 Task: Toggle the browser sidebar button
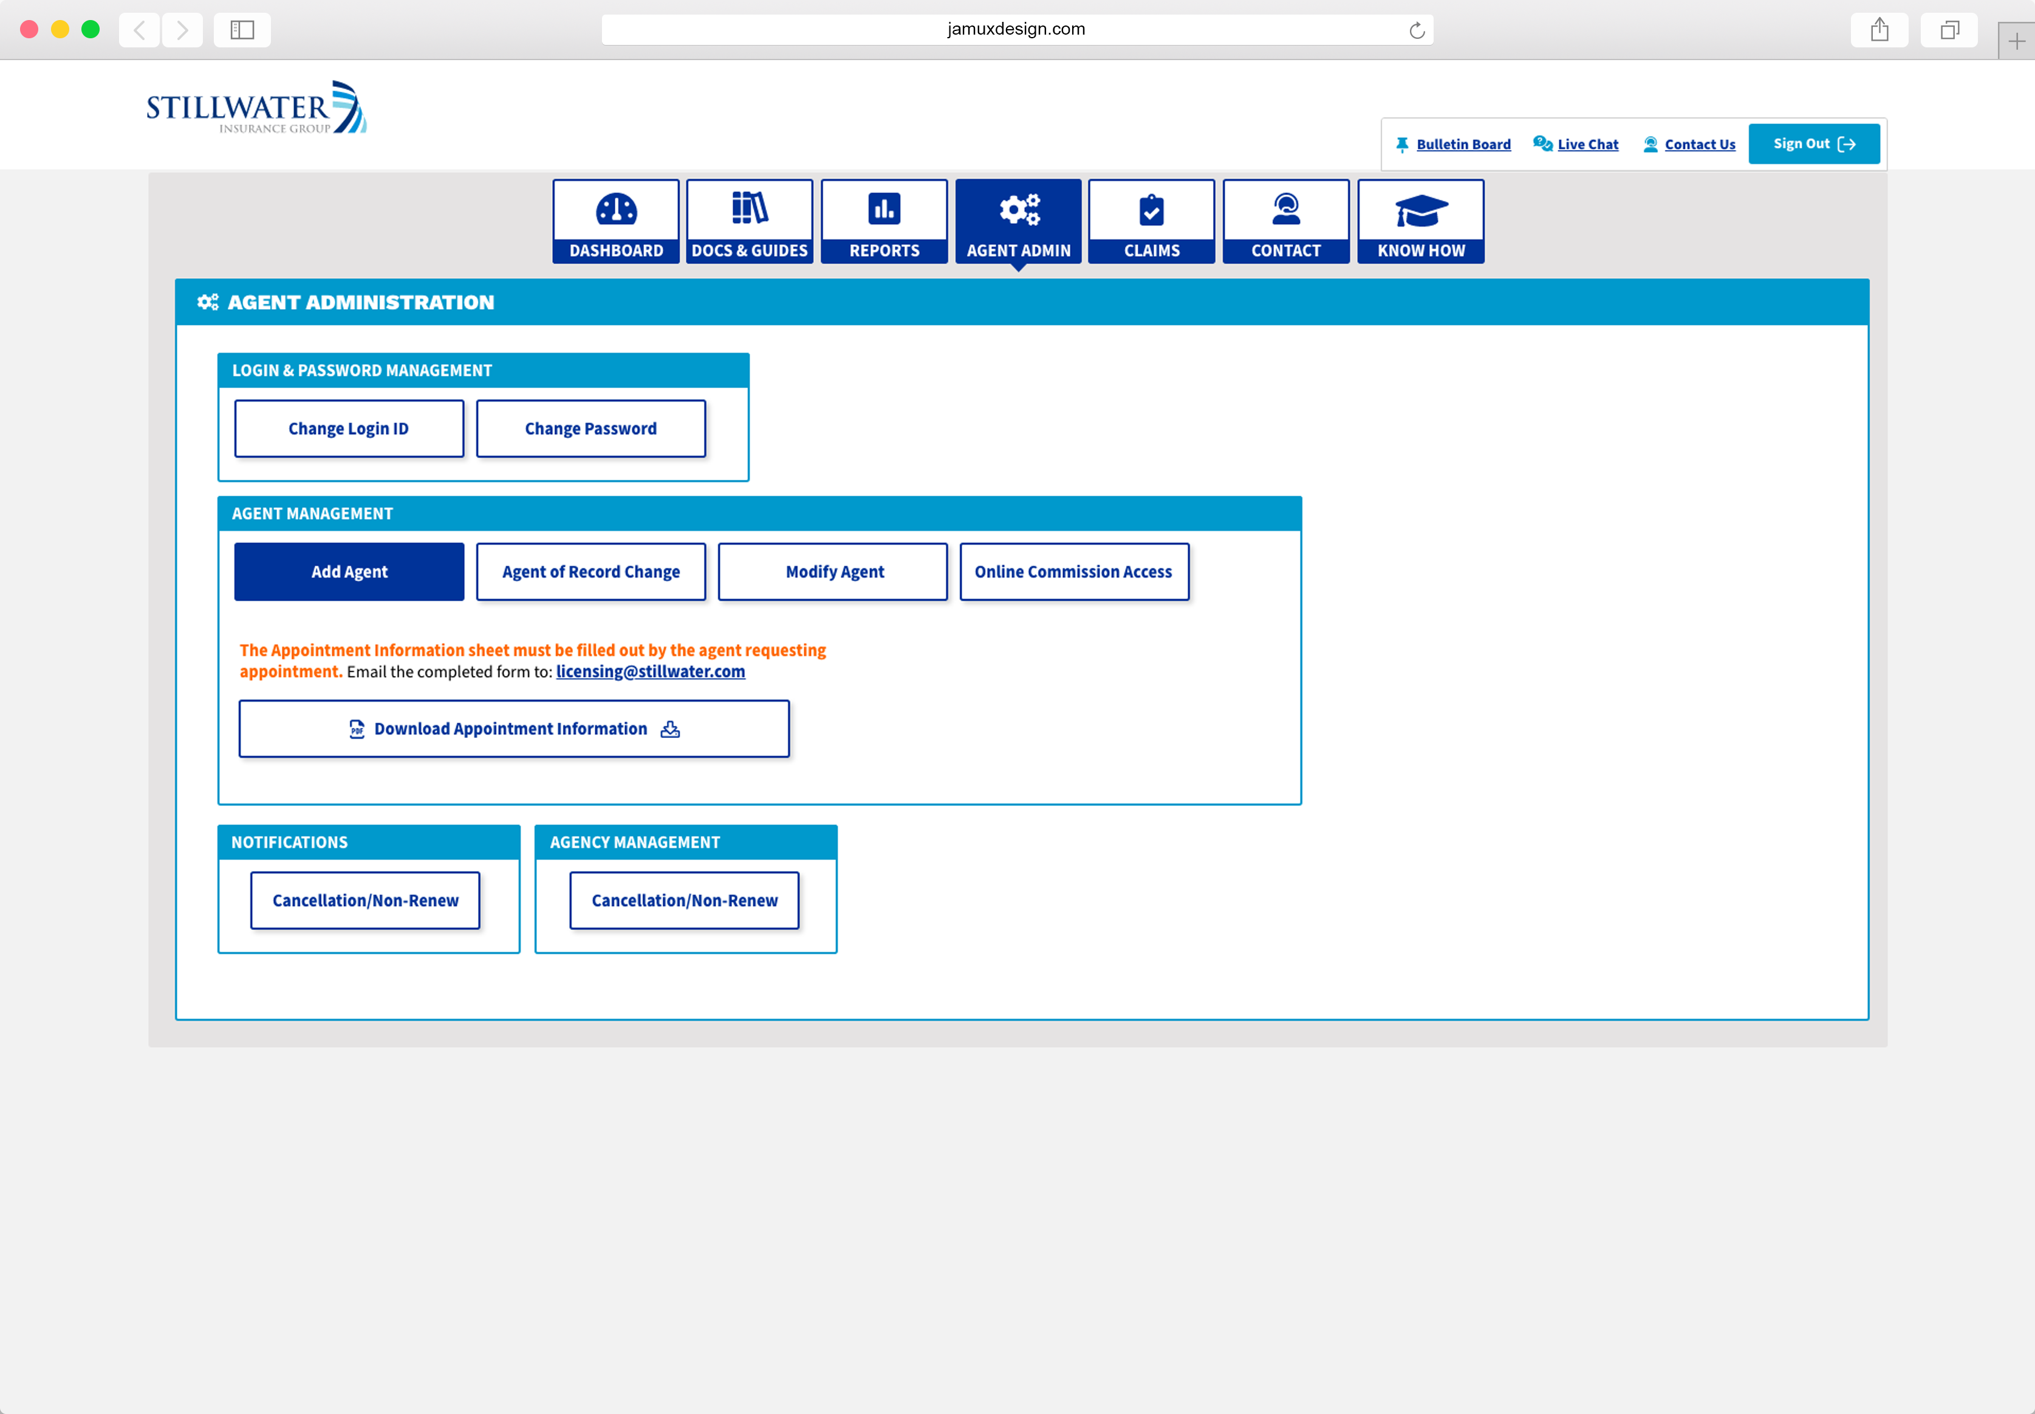point(242,30)
